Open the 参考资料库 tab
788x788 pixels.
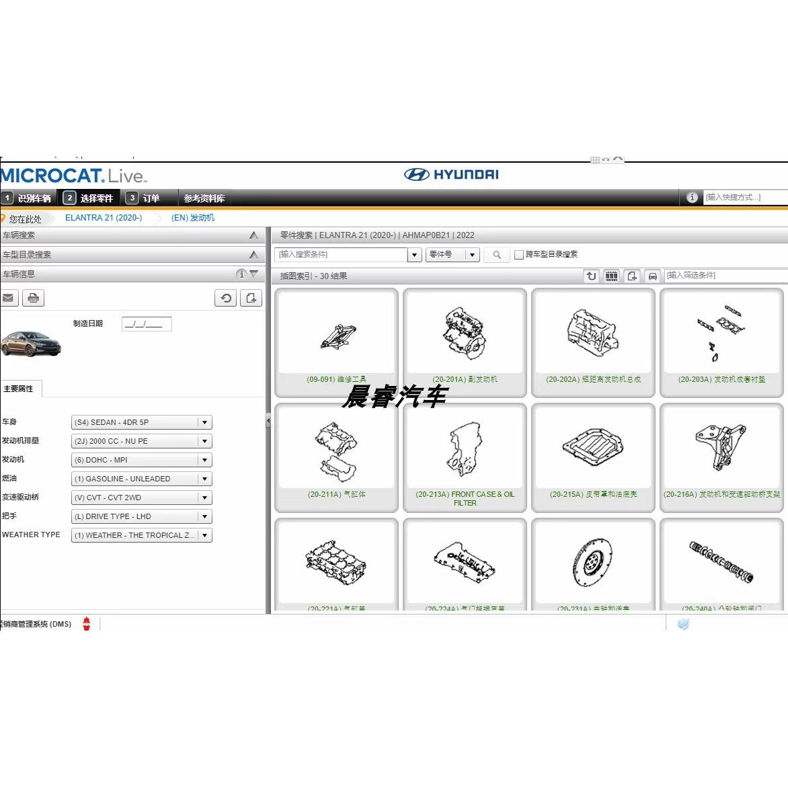point(204,198)
